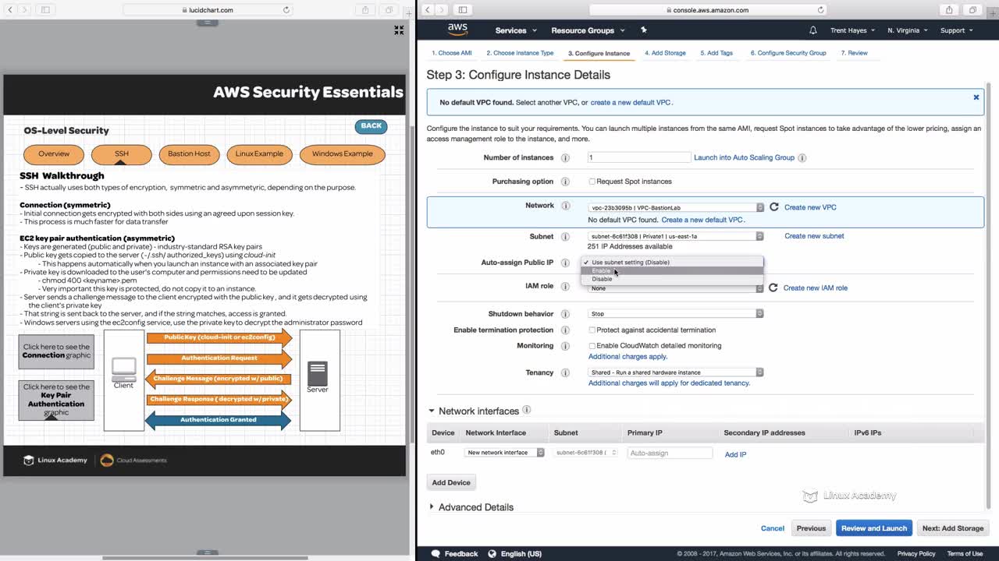Show info for Enable termination protection
Image resolution: width=999 pixels, height=561 pixels.
pyautogui.click(x=565, y=330)
